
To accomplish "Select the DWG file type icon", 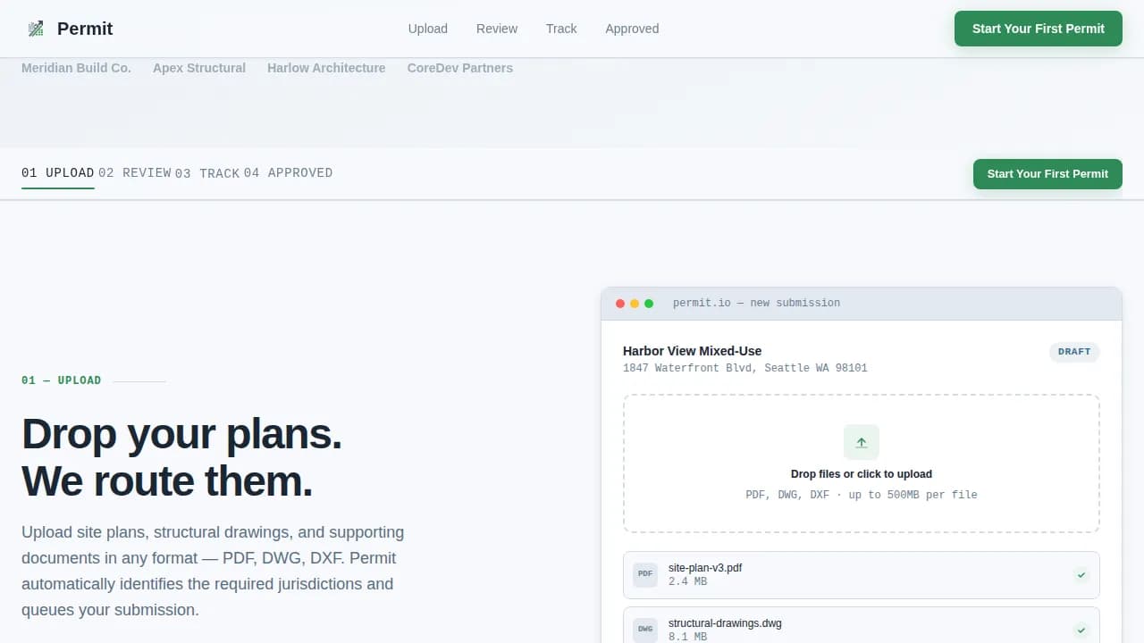I will coord(644,630).
